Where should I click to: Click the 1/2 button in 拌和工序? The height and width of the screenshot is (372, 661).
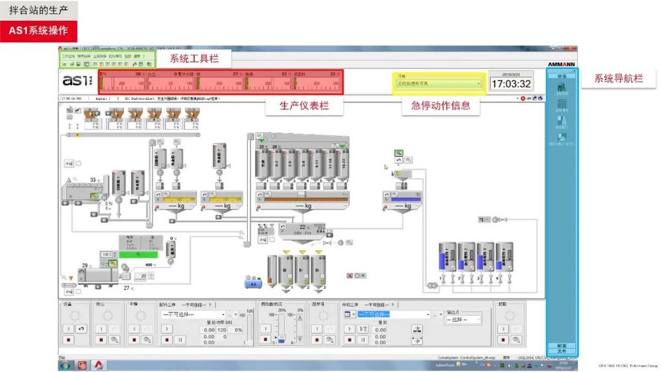362,329
